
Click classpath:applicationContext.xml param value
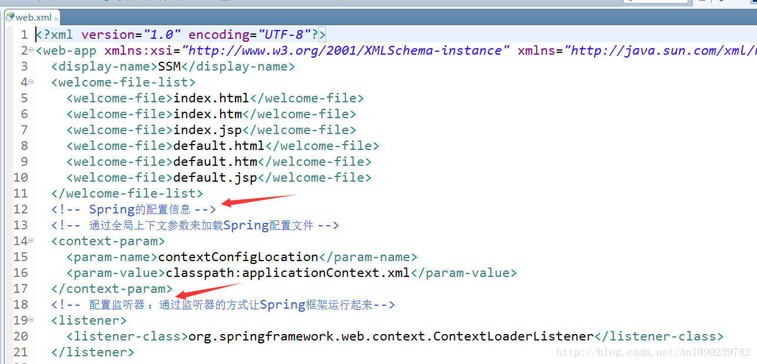pos(288,273)
